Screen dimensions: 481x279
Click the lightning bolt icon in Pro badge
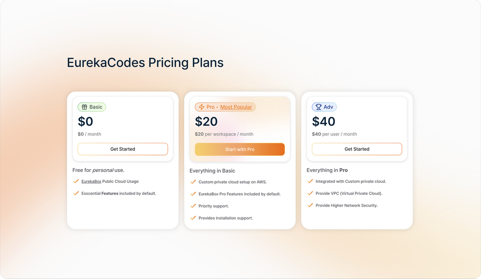click(202, 107)
